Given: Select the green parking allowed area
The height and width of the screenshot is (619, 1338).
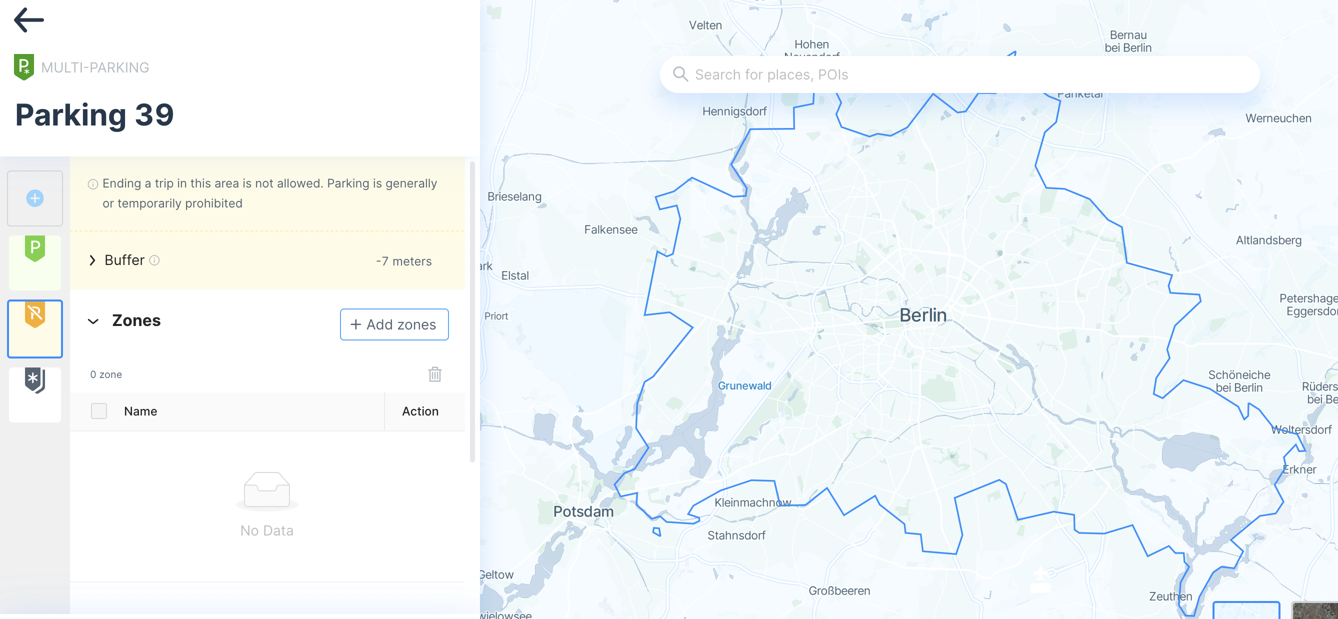Looking at the screenshot, I should tap(35, 261).
